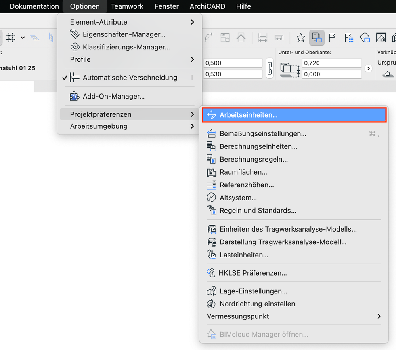The width and height of the screenshot is (396, 350).
Task: Click the cloud toolbar icon
Action: click(365, 38)
